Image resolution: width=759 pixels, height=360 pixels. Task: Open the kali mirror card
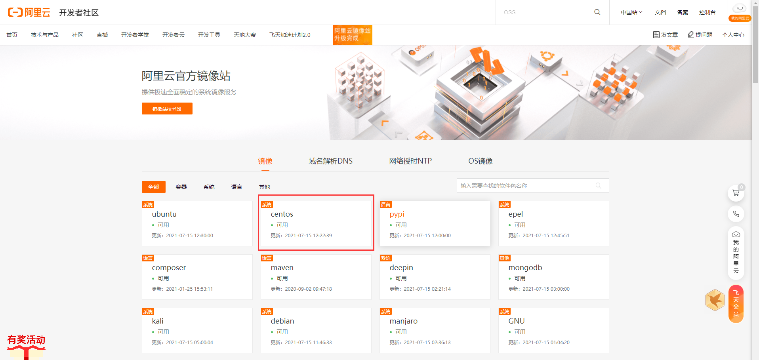click(x=197, y=330)
